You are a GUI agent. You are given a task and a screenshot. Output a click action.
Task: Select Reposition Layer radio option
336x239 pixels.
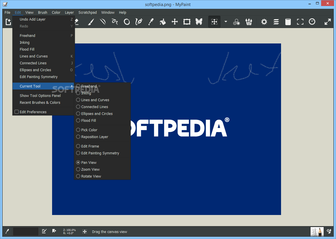pos(78,137)
